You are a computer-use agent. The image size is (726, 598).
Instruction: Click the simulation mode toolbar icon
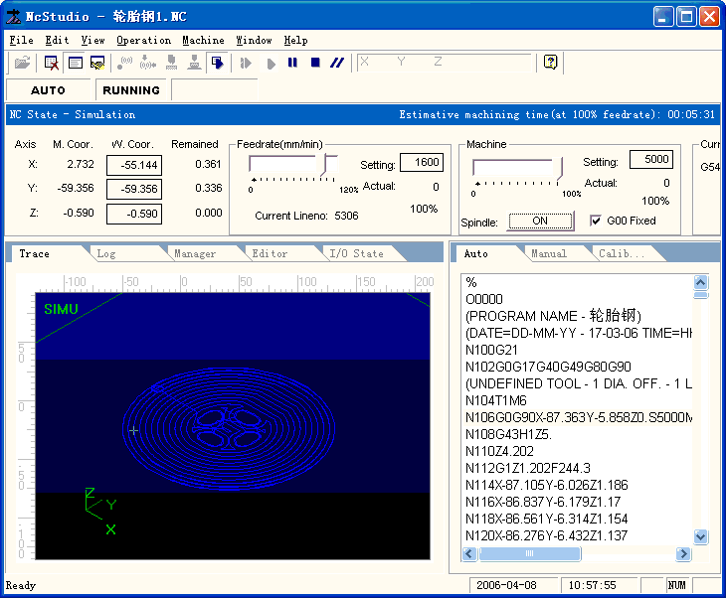[218, 63]
